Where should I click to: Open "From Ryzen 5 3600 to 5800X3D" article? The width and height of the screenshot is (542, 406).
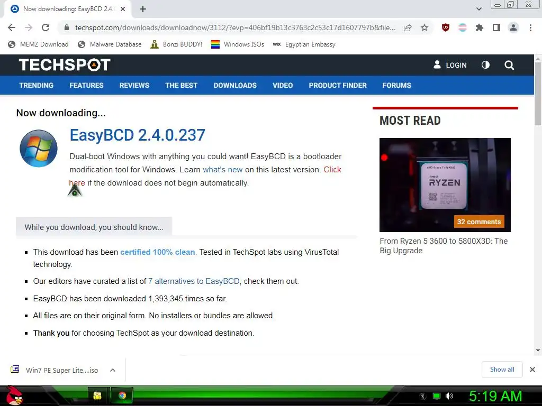pyautogui.click(x=444, y=246)
